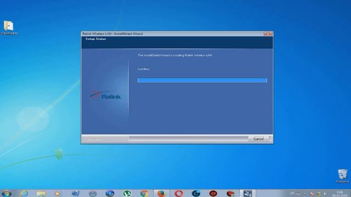This screenshot has height=197, width=351.
Task: Open uTorrent from the taskbar
Action: [127, 193]
